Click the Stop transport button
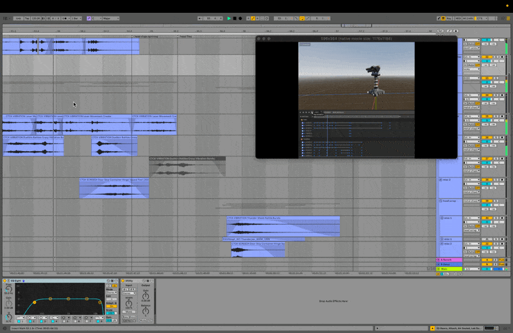 coord(235,19)
